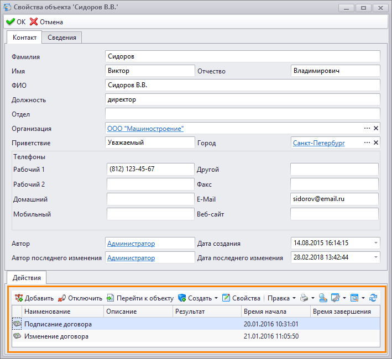Image resolution: width=392 pixels, height=359 pixels.
Task: Click the filter view icon
Action: click(x=354, y=298)
